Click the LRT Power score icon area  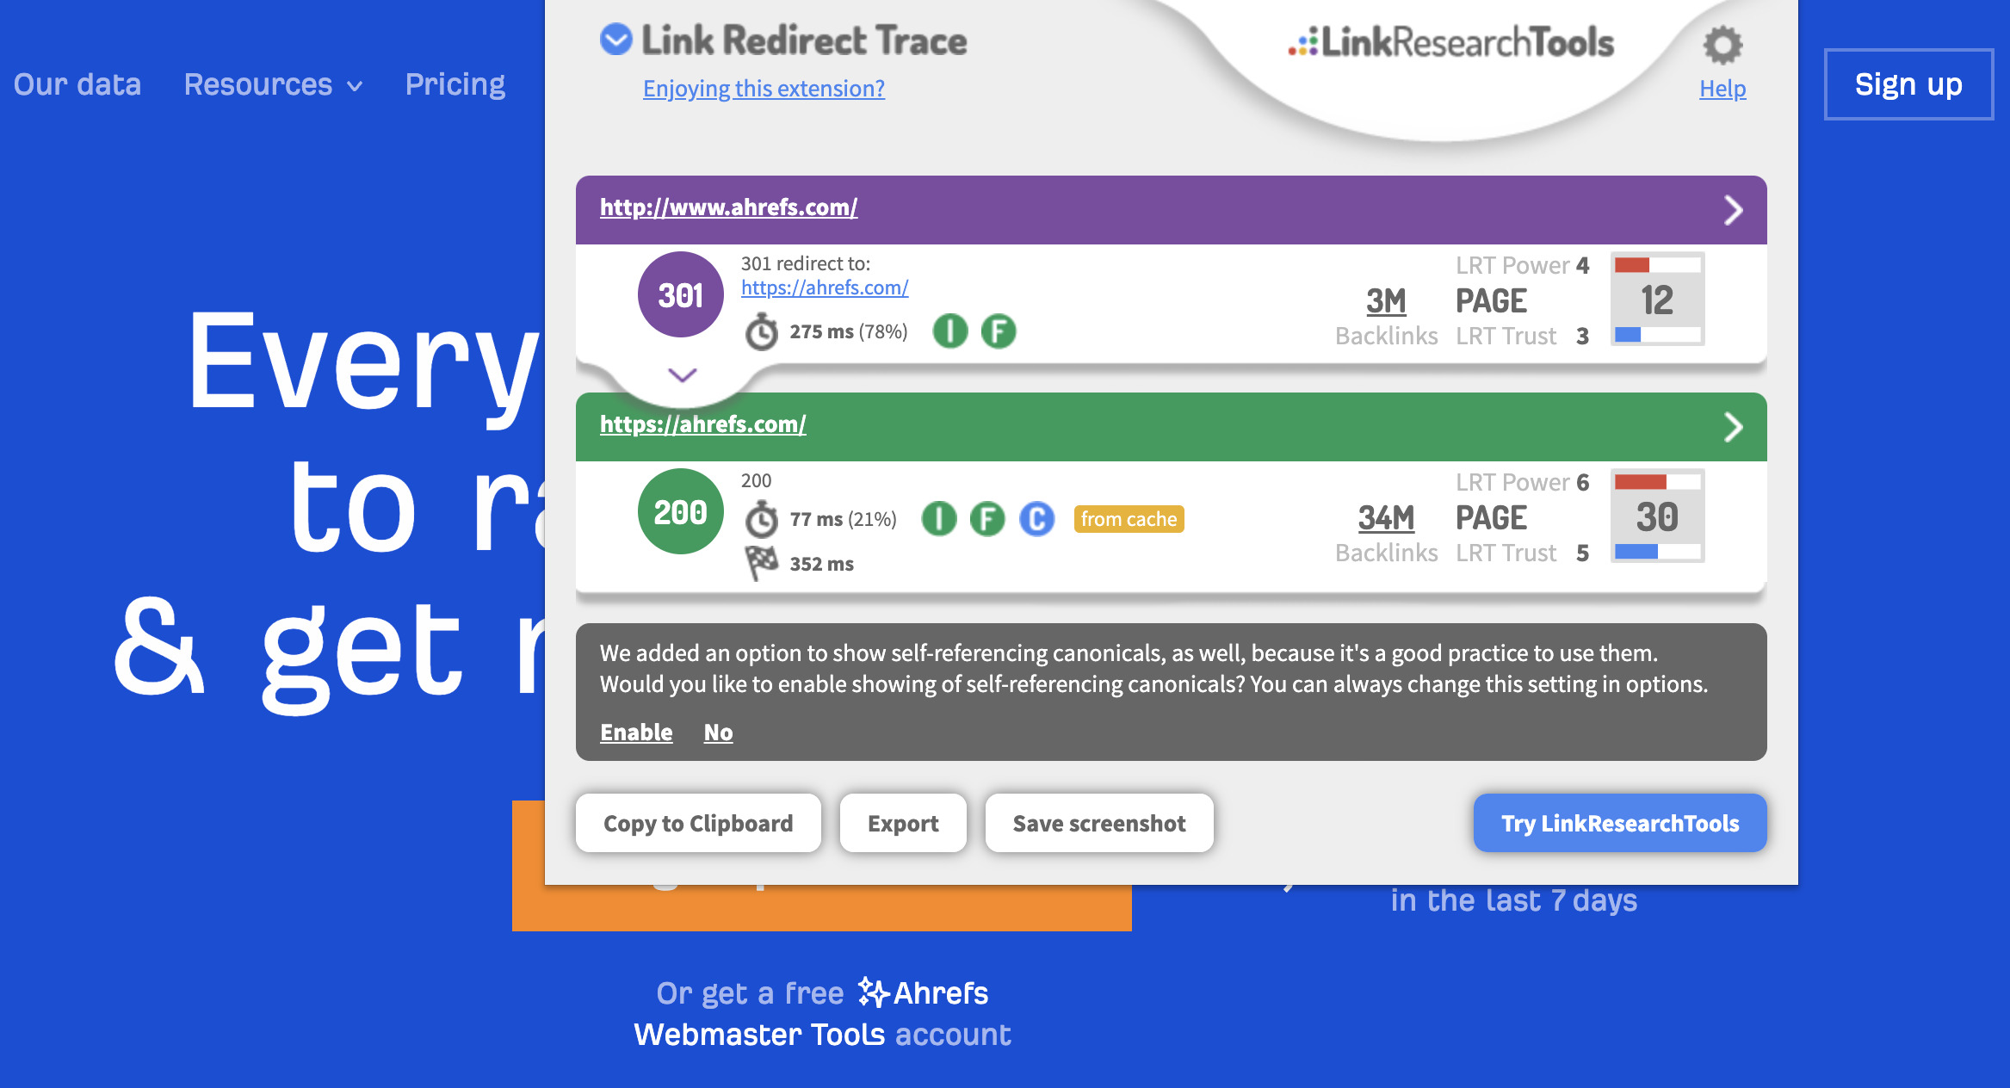pyautogui.click(x=1659, y=298)
